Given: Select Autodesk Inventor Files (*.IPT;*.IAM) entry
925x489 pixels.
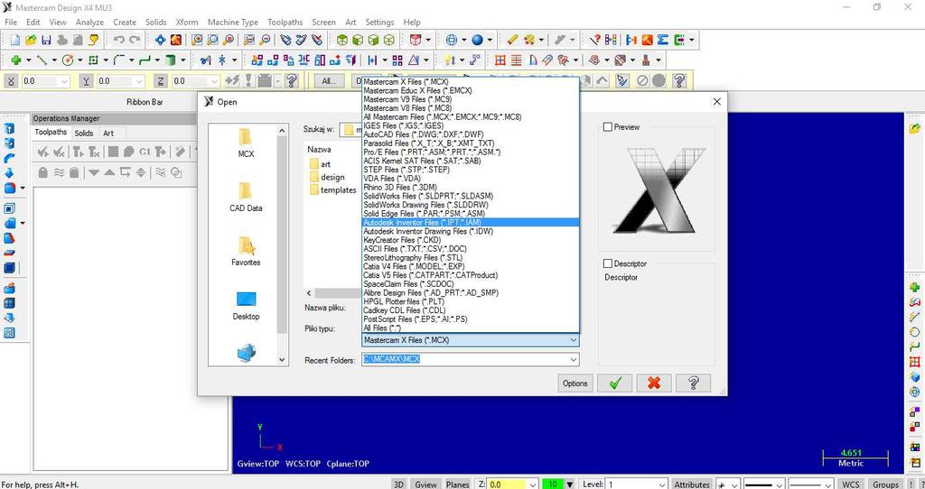Looking at the screenshot, I should tap(470, 223).
